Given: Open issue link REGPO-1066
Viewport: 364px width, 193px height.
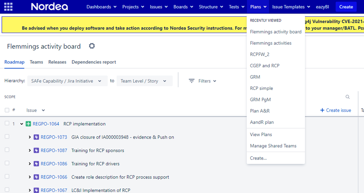Looking at the screenshot, I should pyautogui.click(x=54, y=177).
